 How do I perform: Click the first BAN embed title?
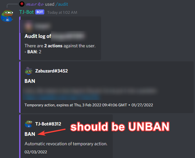[30, 81]
